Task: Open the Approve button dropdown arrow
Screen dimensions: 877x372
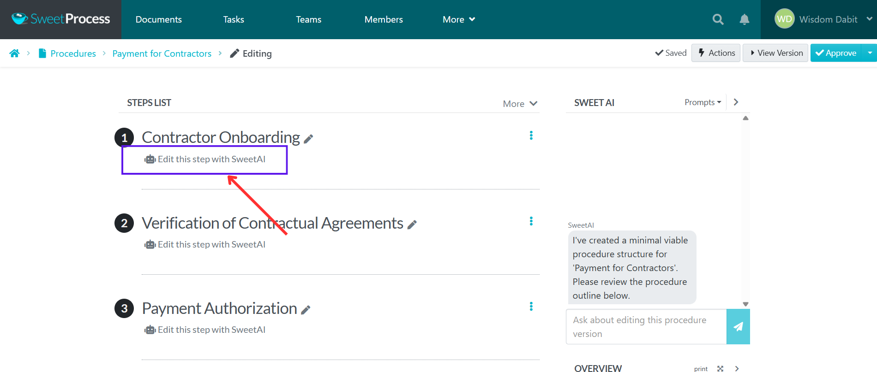Action: (x=870, y=53)
